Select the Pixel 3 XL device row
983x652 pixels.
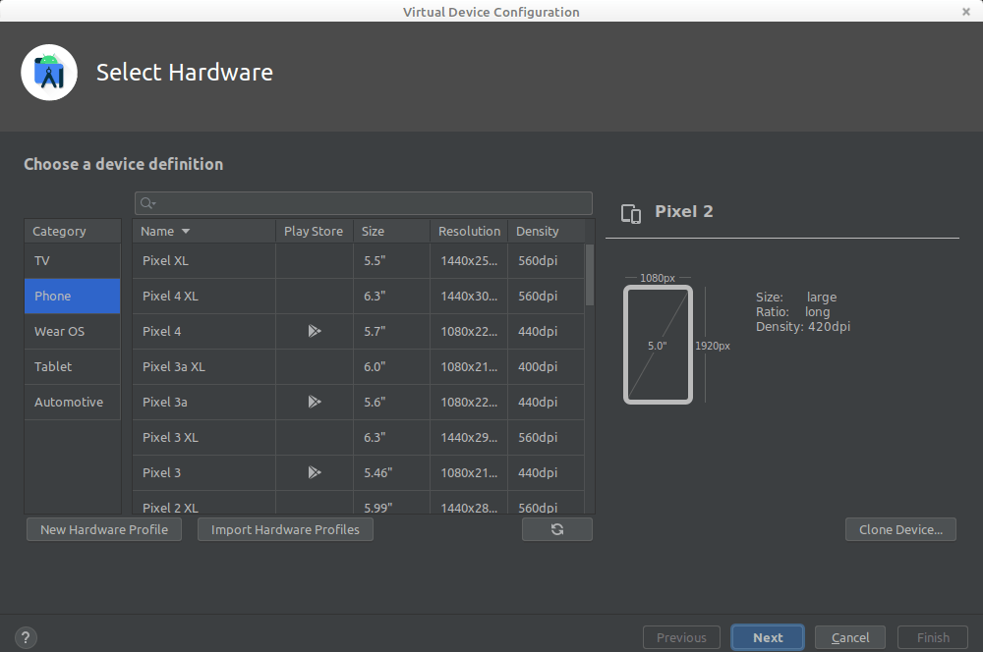[x=359, y=437]
